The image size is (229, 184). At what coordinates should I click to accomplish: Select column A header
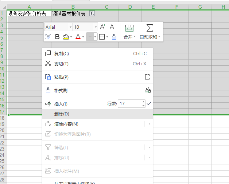(29, 7)
